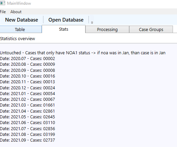Open the Case Groups tab

click(151, 30)
